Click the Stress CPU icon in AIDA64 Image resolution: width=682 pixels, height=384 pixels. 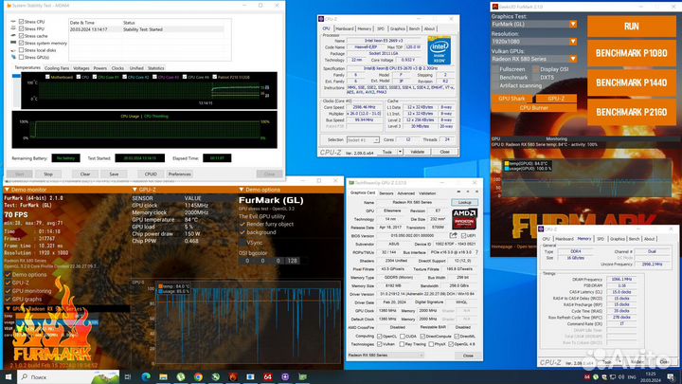point(13,21)
